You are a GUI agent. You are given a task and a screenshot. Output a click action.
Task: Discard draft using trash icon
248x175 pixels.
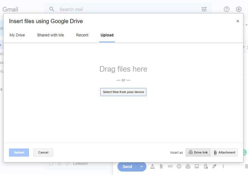(x=246, y=166)
